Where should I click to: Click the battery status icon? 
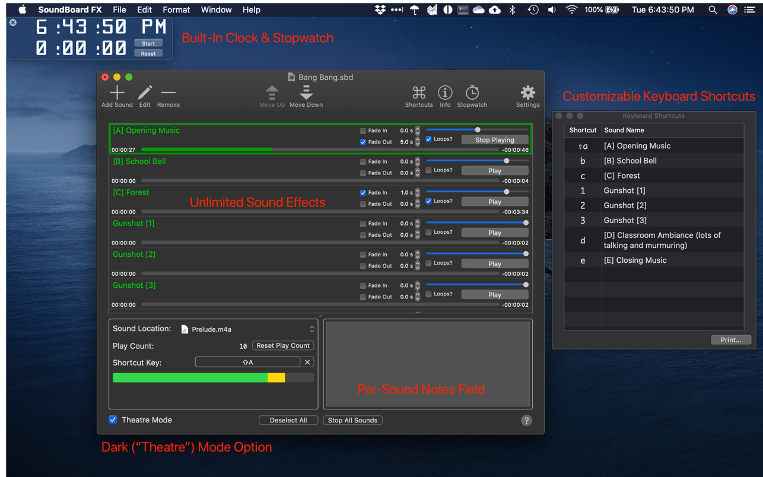pyautogui.click(x=612, y=9)
